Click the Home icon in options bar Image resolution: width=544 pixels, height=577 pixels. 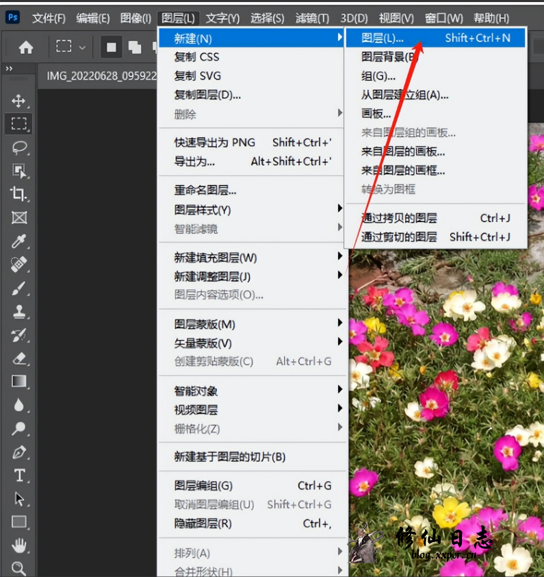pyautogui.click(x=26, y=47)
